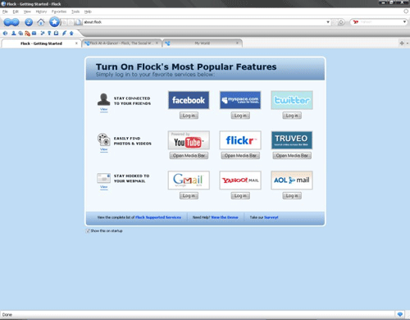Open Flock Supported Services link
Viewport: 410px width, 320px height.
(x=158, y=217)
